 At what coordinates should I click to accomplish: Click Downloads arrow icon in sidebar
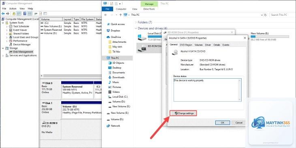pos(109,77)
